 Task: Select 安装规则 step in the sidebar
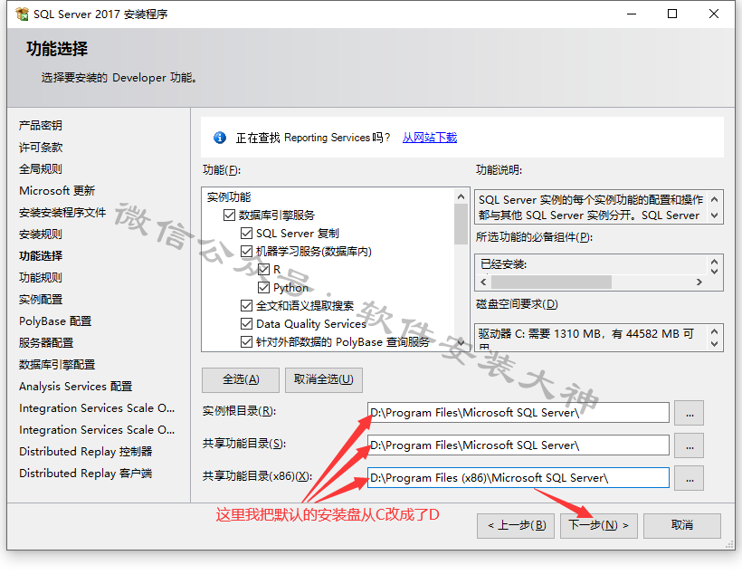pos(41,235)
